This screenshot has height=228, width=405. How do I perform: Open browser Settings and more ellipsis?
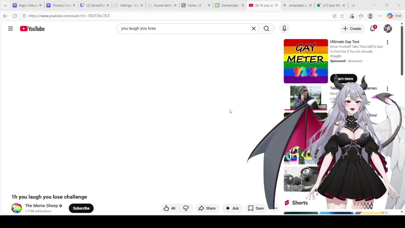(380, 16)
